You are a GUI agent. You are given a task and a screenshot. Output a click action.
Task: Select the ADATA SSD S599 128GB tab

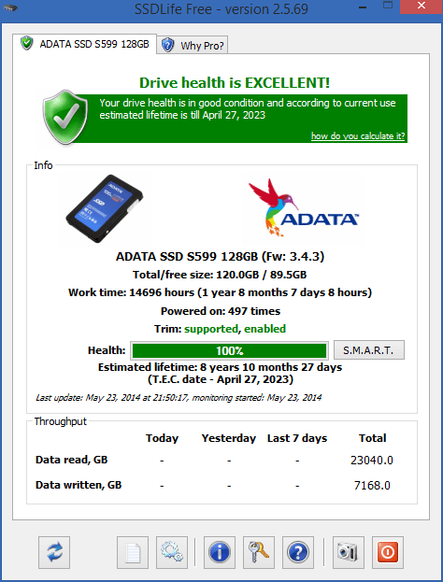point(84,44)
